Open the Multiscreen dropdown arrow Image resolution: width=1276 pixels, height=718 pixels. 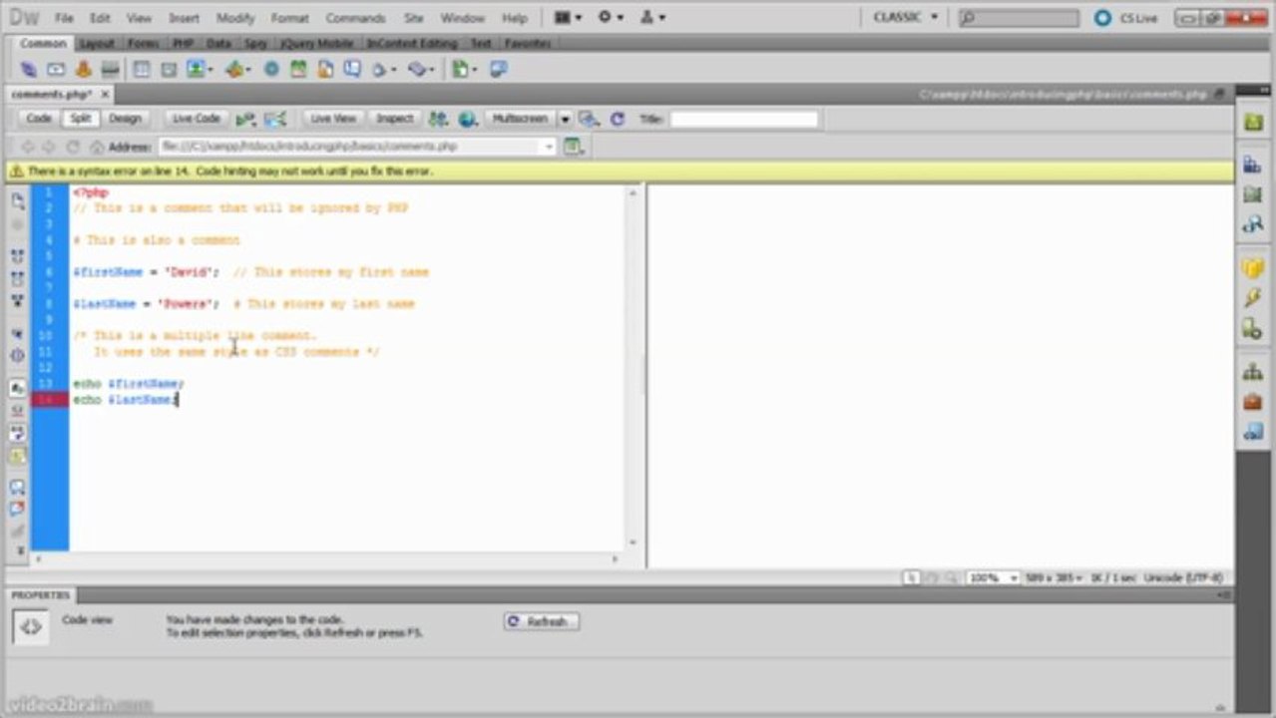point(565,119)
